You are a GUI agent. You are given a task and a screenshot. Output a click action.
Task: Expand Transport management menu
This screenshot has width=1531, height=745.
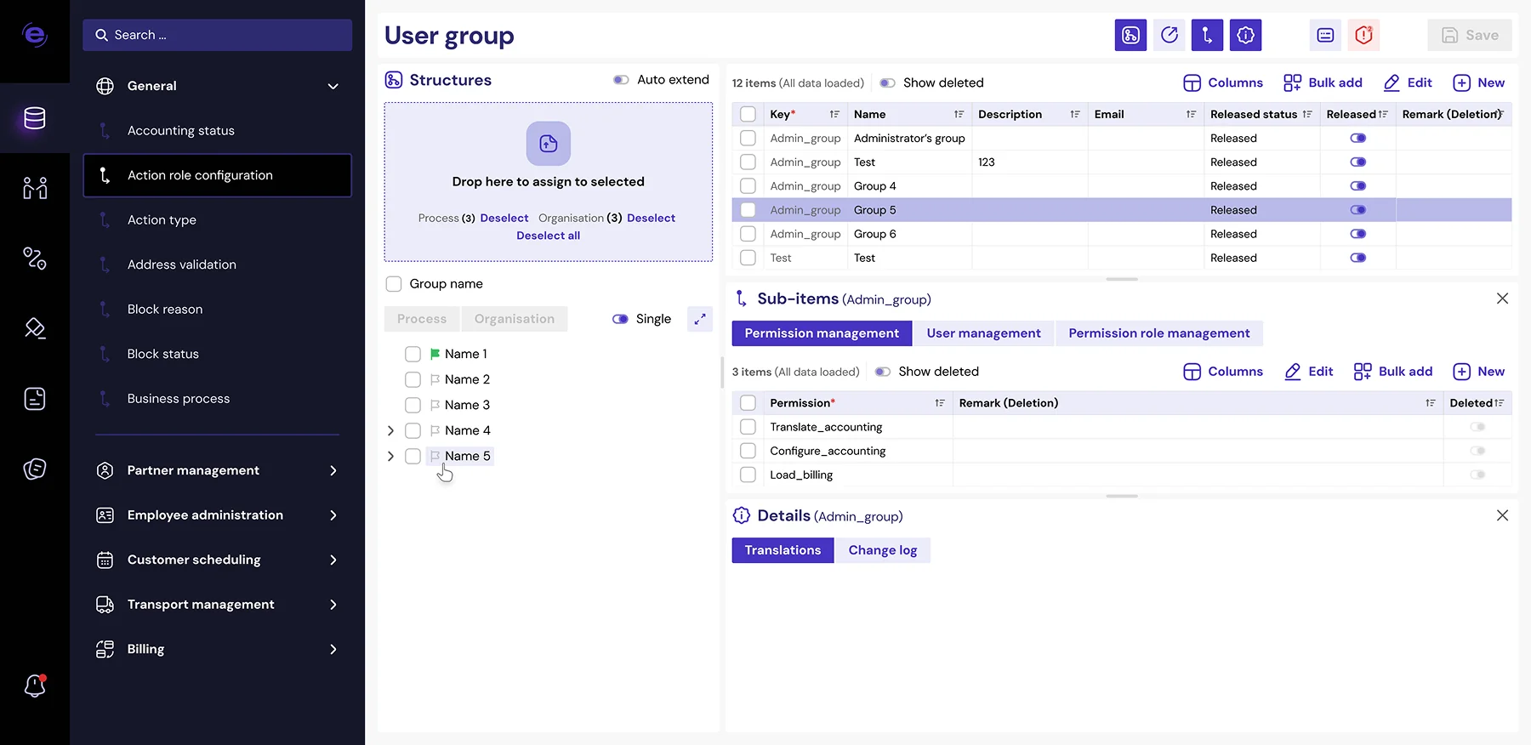tap(333, 605)
